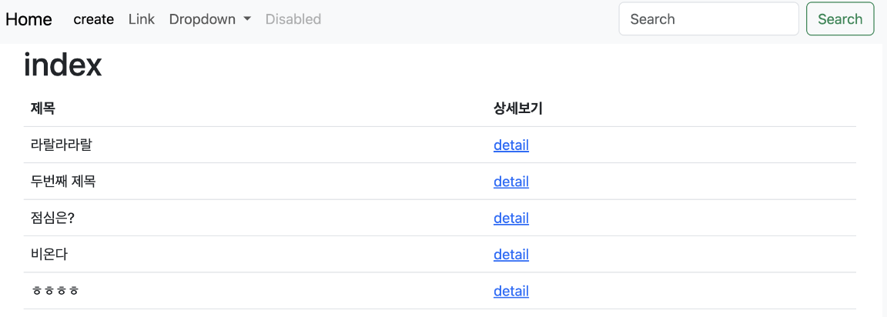Open the create page from navbar
Image resolution: width=887 pixels, height=317 pixels.
pos(94,19)
